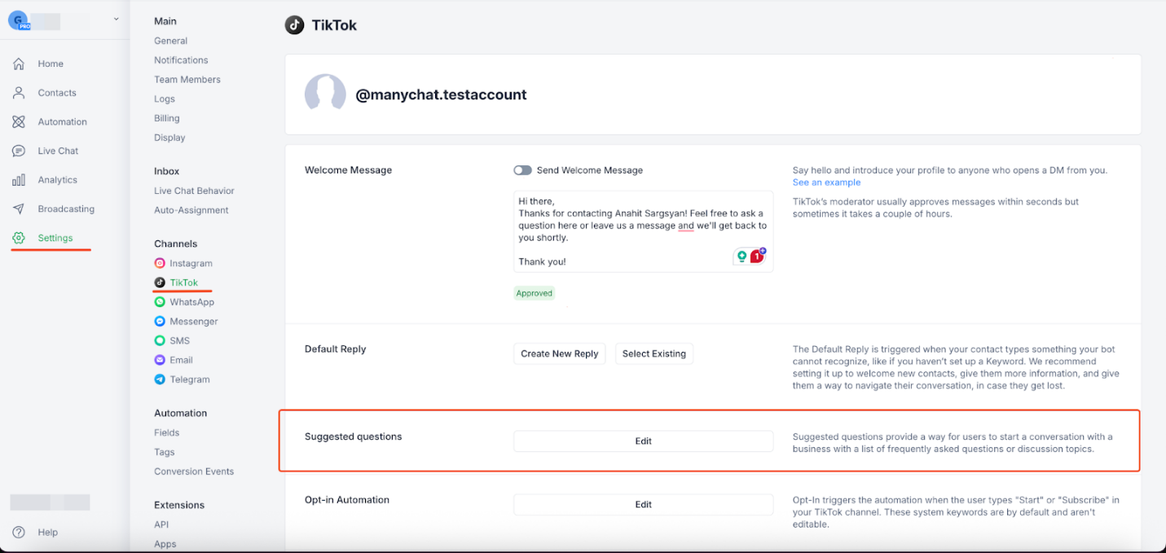This screenshot has height=553, width=1166.
Task: Open the Analytics section
Action: point(57,179)
